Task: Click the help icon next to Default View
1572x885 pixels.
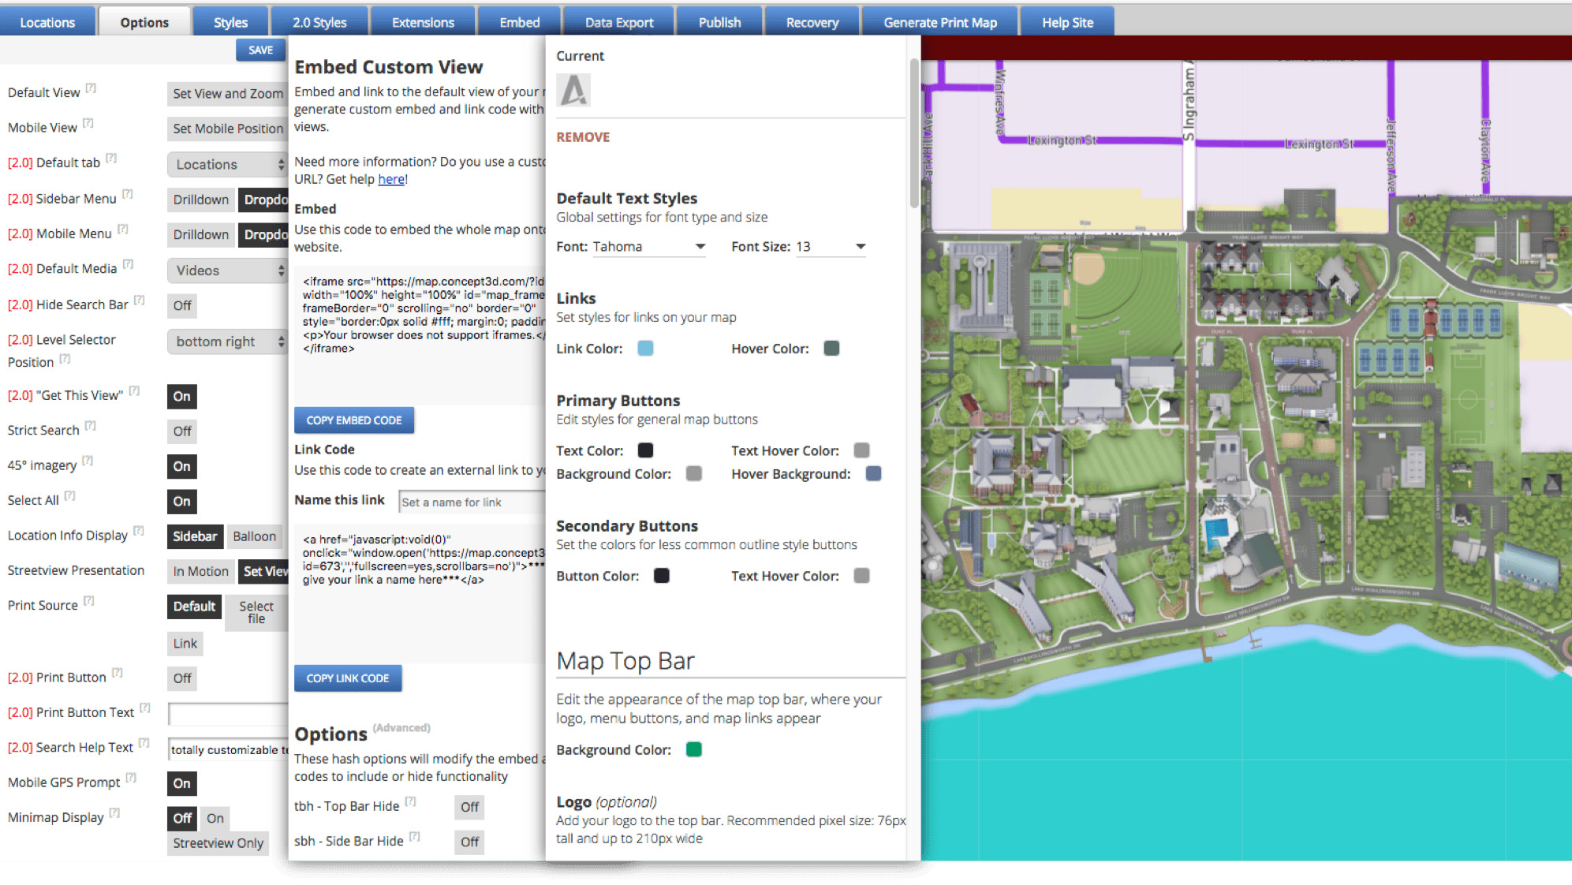Action: pos(91,87)
